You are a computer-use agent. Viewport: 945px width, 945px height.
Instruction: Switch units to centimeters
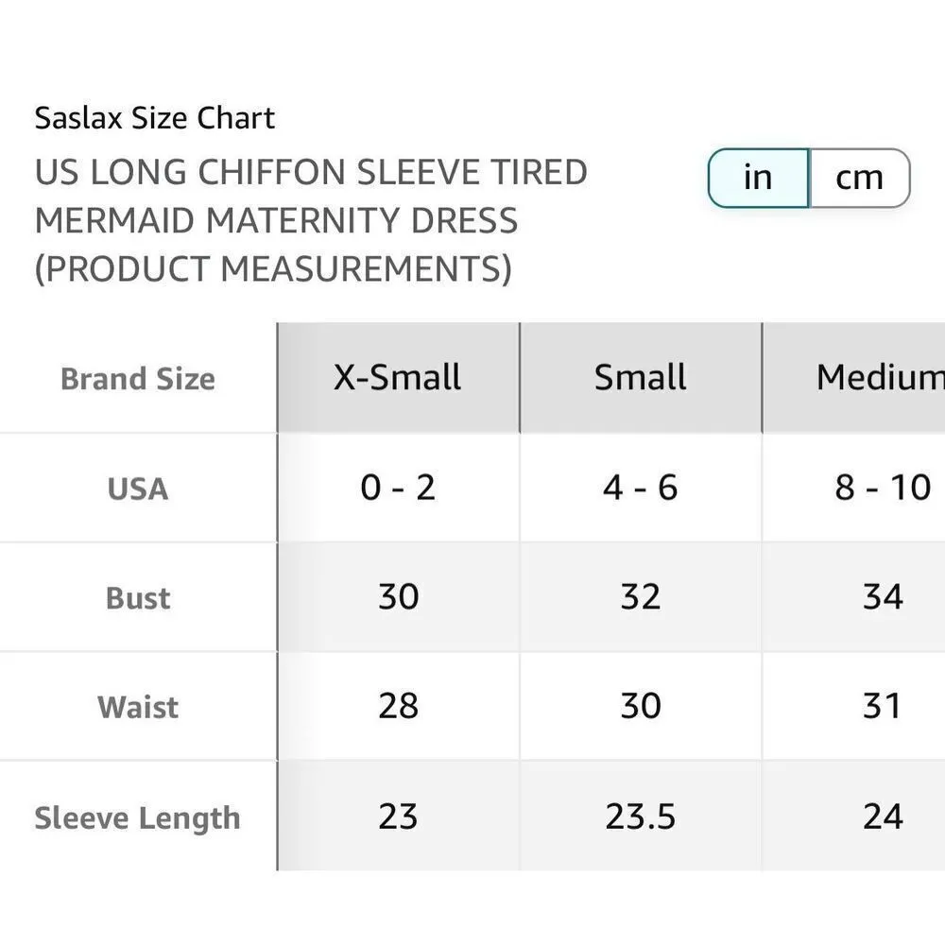click(x=858, y=178)
